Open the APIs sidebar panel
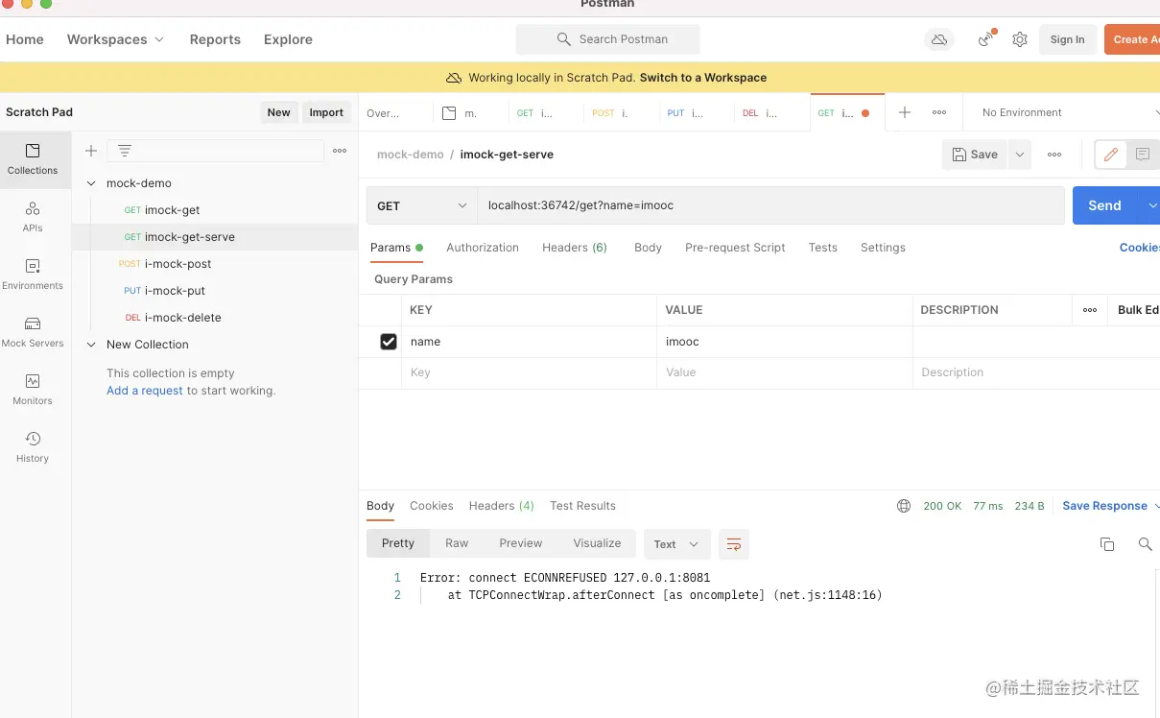The width and height of the screenshot is (1160, 718). [x=33, y=217]
